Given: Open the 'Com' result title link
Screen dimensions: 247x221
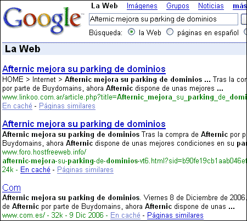Looking at the screenshot, I should (12, 188).
